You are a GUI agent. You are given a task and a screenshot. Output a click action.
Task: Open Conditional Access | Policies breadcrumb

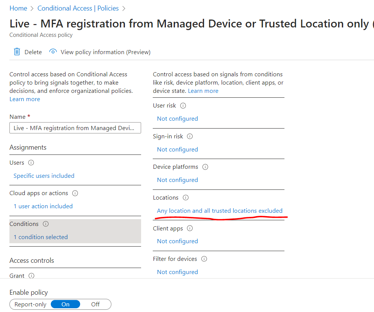[78, 8]
